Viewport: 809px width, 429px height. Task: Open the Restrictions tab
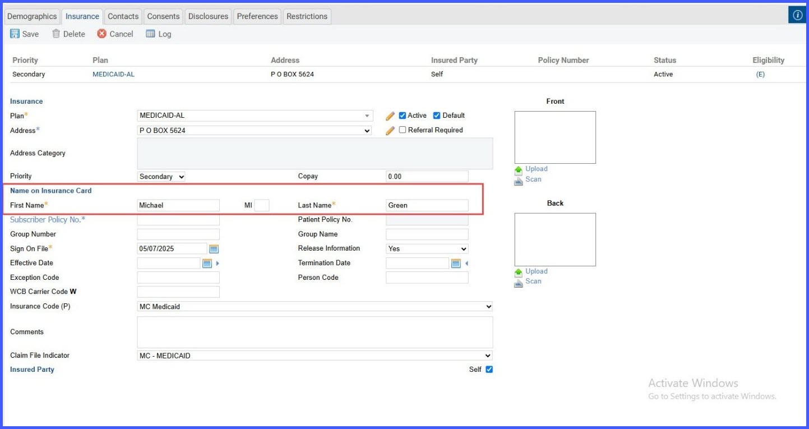click(x=307, y=16)
